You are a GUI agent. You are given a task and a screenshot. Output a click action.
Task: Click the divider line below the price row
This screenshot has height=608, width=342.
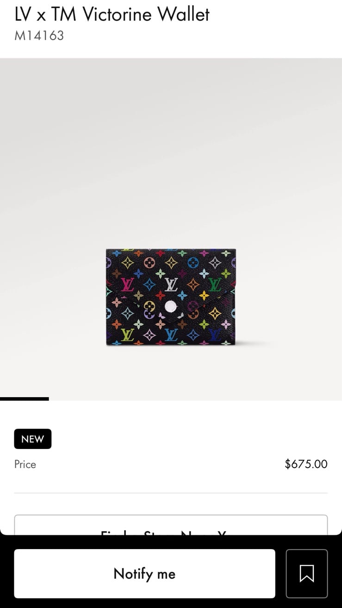pos(171,493)
